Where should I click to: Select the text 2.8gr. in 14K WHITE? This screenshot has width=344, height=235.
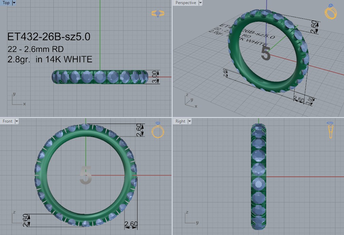(50, 60)
